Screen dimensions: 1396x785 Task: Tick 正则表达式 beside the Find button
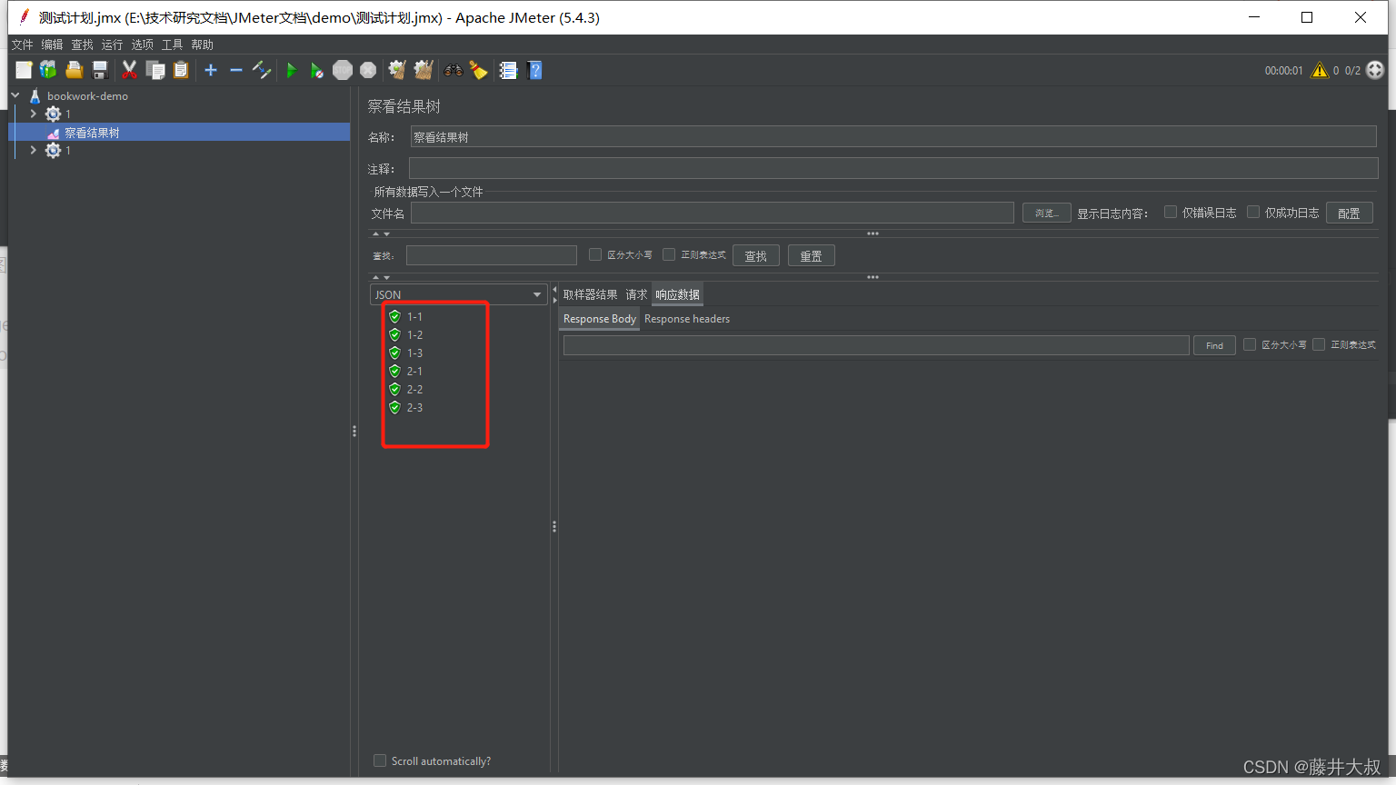[x=1319, y=344]
